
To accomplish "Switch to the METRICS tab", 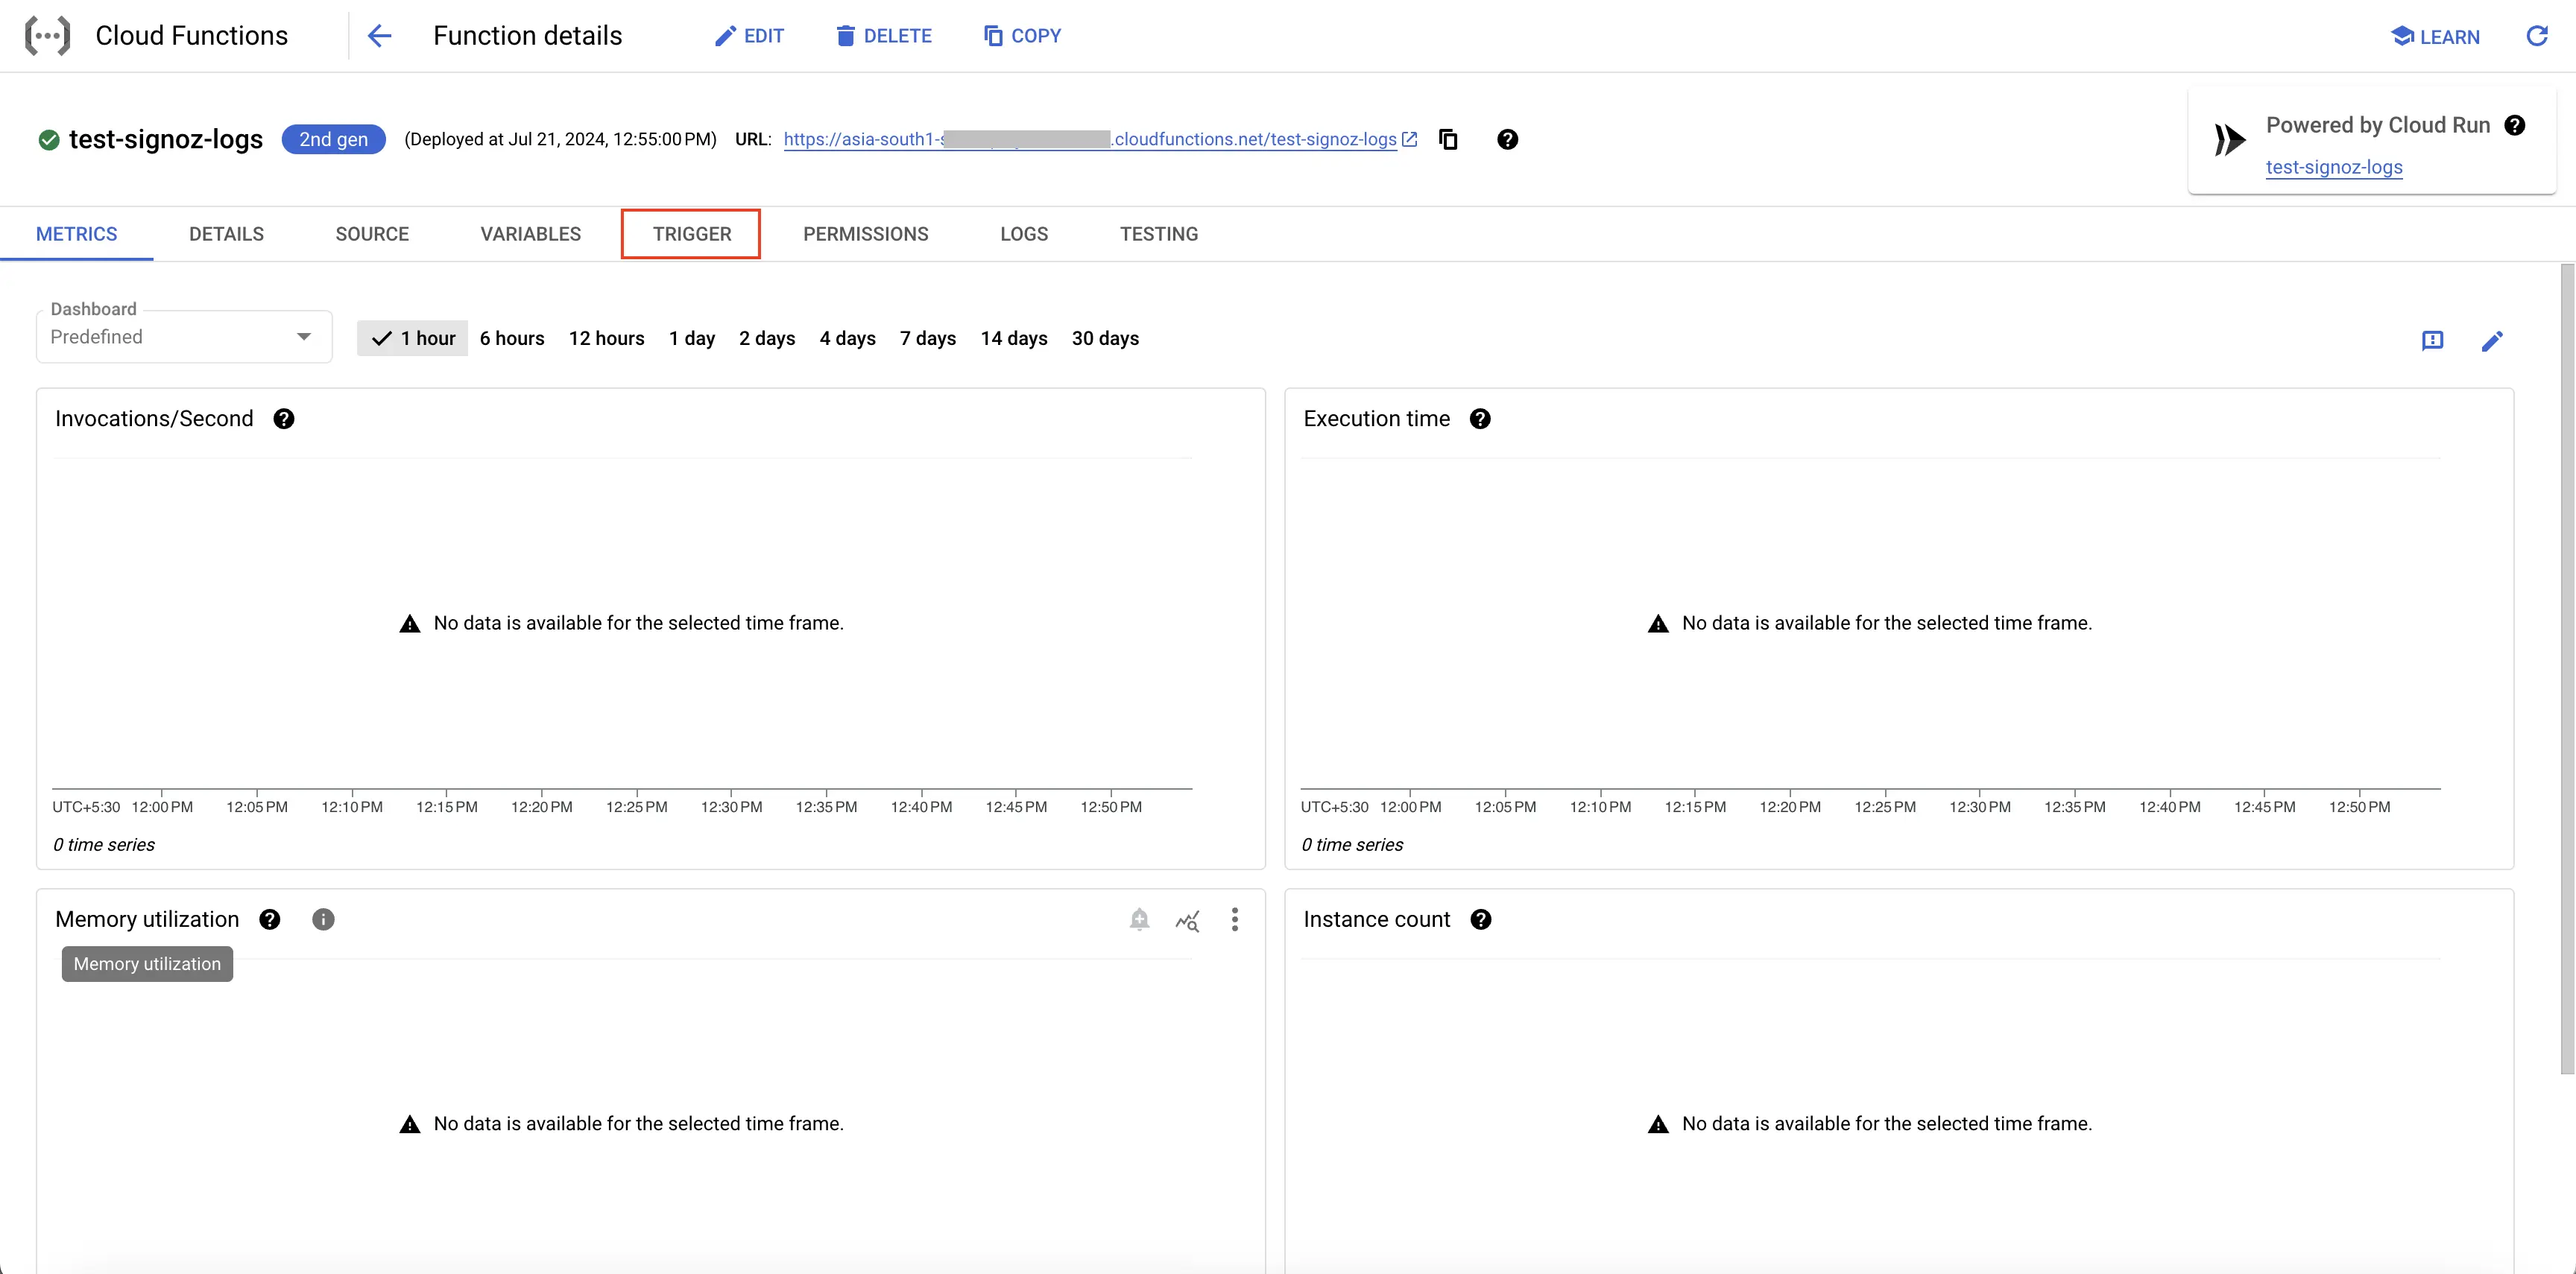I will pos(77,234).
